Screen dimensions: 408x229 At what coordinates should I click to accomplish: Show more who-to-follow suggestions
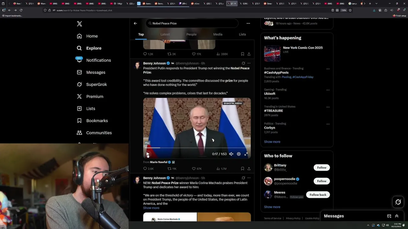point(272,207)
